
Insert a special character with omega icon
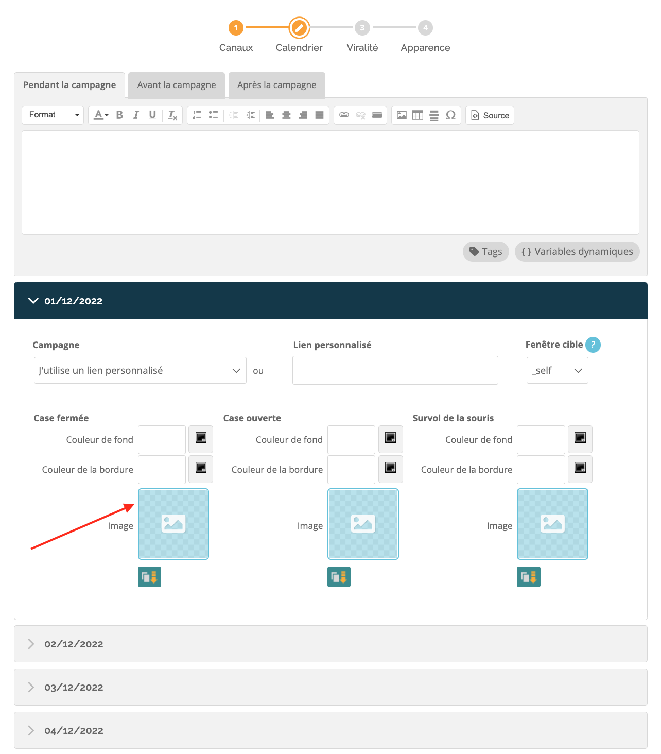pyautogui.click(x=450, y=115)
